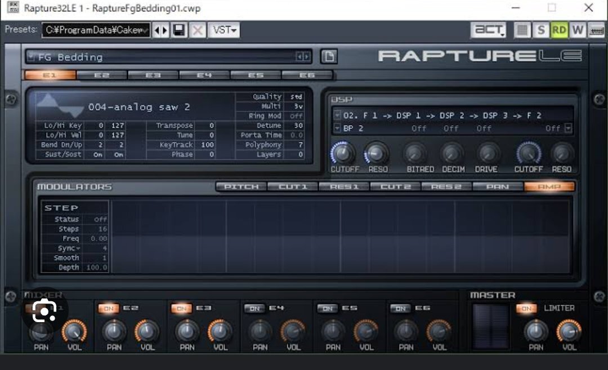
Task: Select the oscillator name 004-analog saw 2
Action: point(139,106)
